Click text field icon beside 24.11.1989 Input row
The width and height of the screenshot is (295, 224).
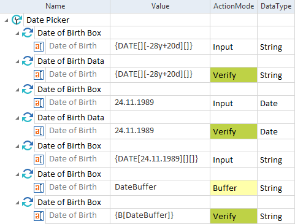39,103
